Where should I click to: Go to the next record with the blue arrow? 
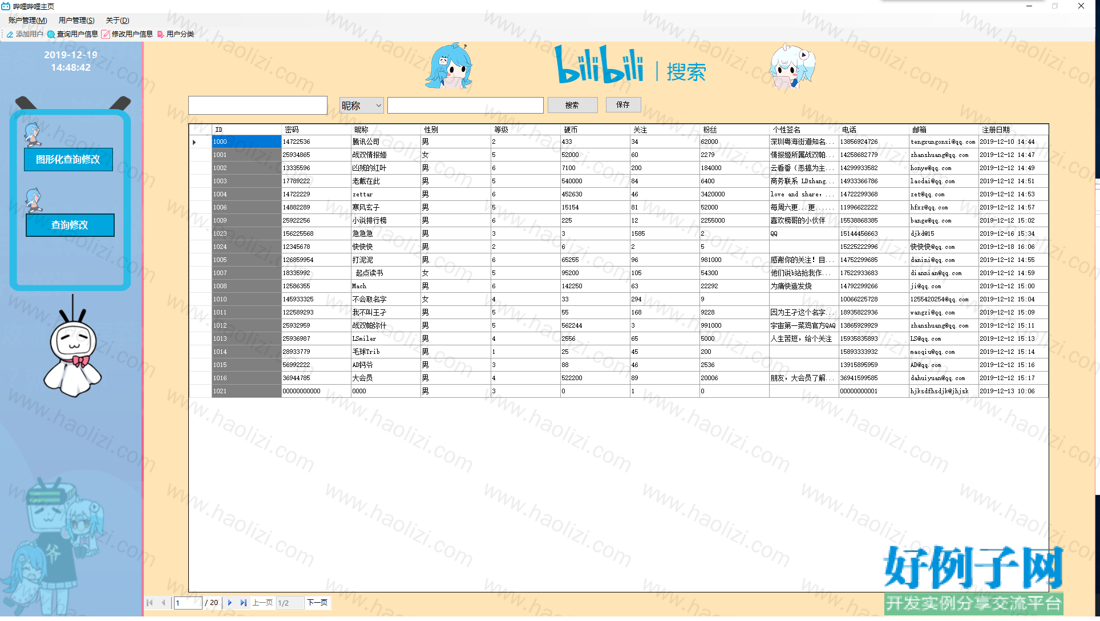click(x=230, y=603)
